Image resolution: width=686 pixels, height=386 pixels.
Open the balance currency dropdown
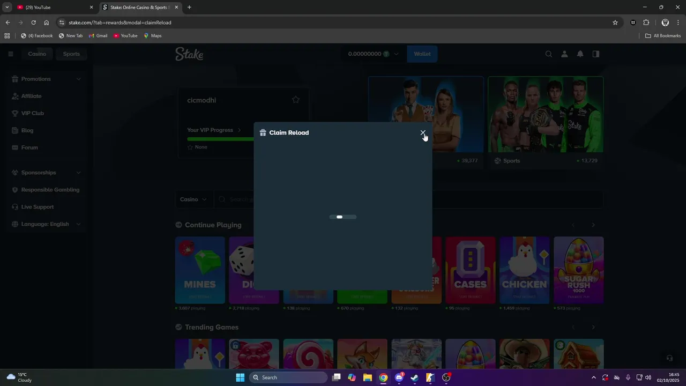point(396,54)
